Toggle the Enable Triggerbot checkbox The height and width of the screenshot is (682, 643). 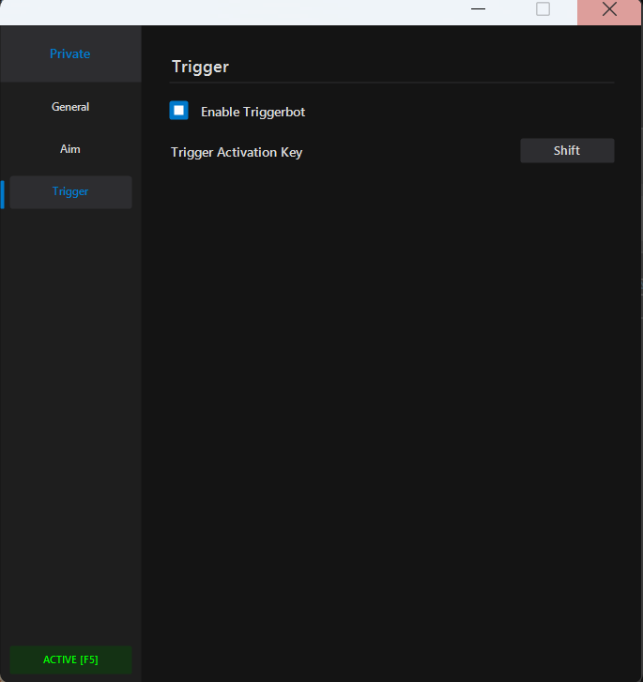(x=178, y=111)
